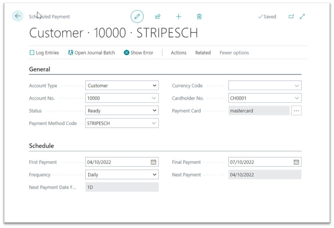
Task: Open the calendar picker for First Payment
Action: tap(153, 162)
